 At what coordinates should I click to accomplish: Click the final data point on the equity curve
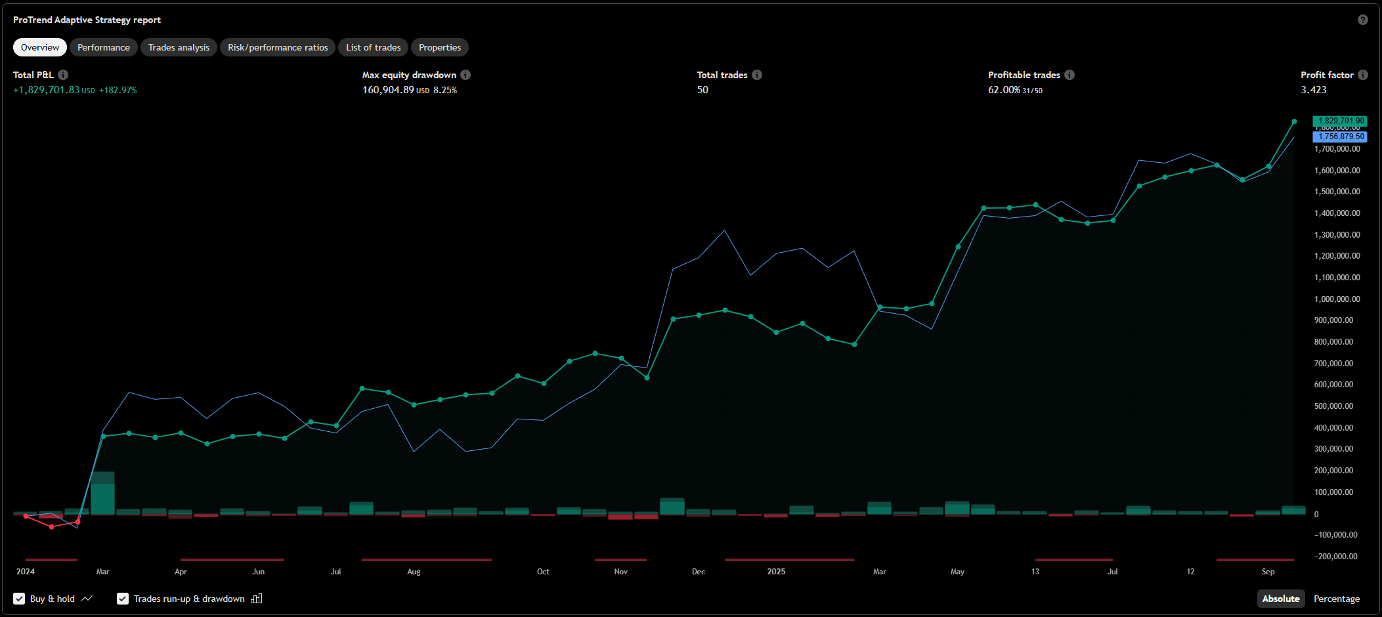click(x=1293, y=121)
